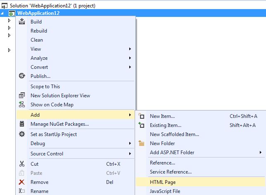Click the highlighted Add menu entry

tap(76, 115)
